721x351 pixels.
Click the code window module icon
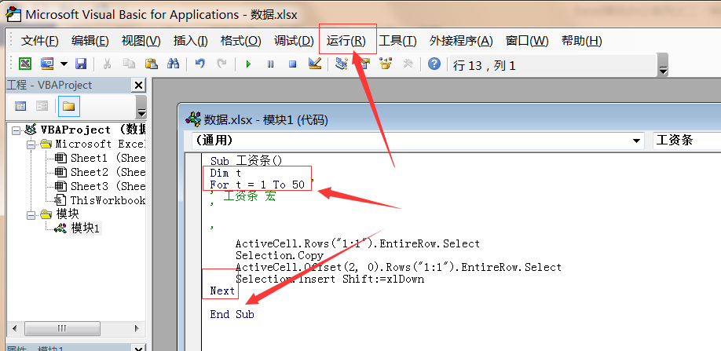point(192,119)
